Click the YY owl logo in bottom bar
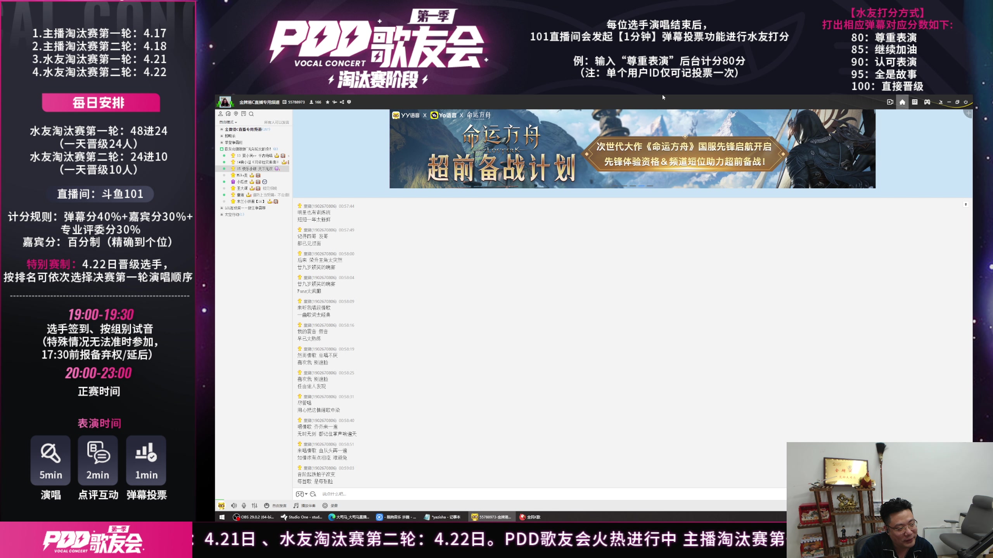This screenshot has height=558, width=993. point(221,506)
